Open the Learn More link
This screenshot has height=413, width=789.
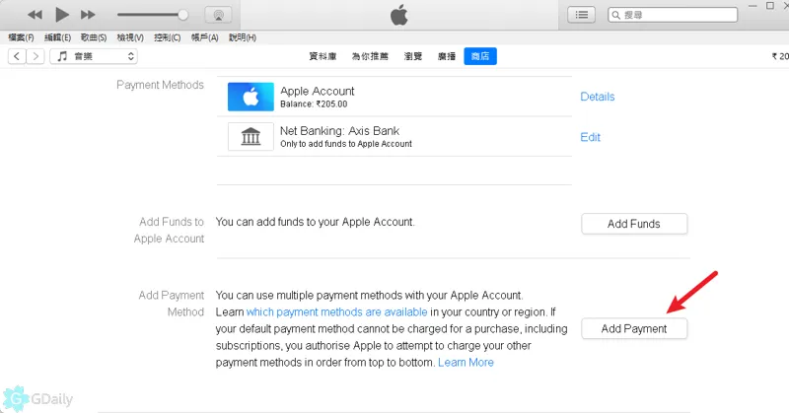(466, 362)
